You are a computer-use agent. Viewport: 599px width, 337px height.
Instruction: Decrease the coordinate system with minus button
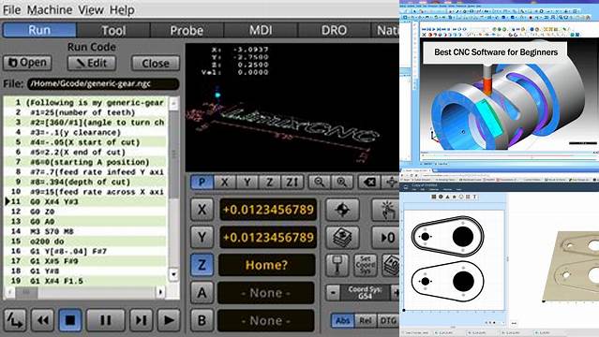333,293
